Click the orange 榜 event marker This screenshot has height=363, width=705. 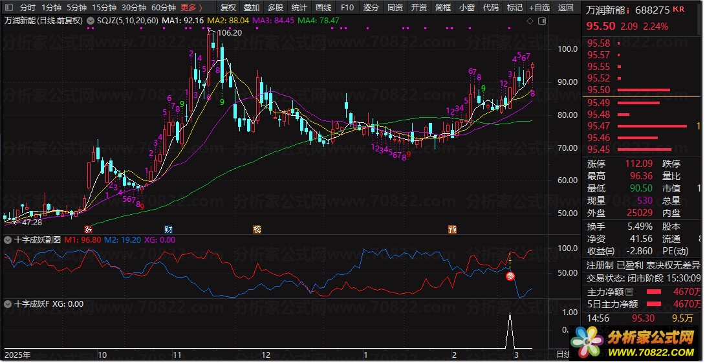[257, 229]
